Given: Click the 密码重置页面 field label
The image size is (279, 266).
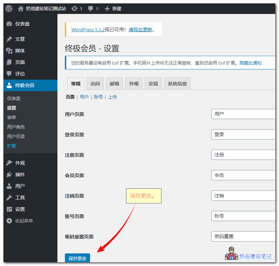Looking at the screenshot, I should pyautogui.click(x=79, y=237).
